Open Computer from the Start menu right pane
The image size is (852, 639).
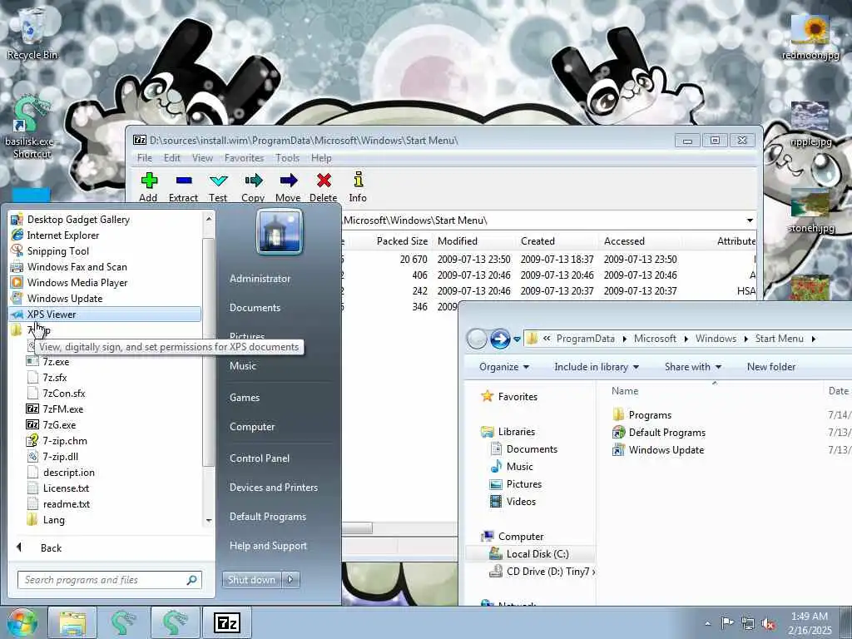tap(251, 427)
